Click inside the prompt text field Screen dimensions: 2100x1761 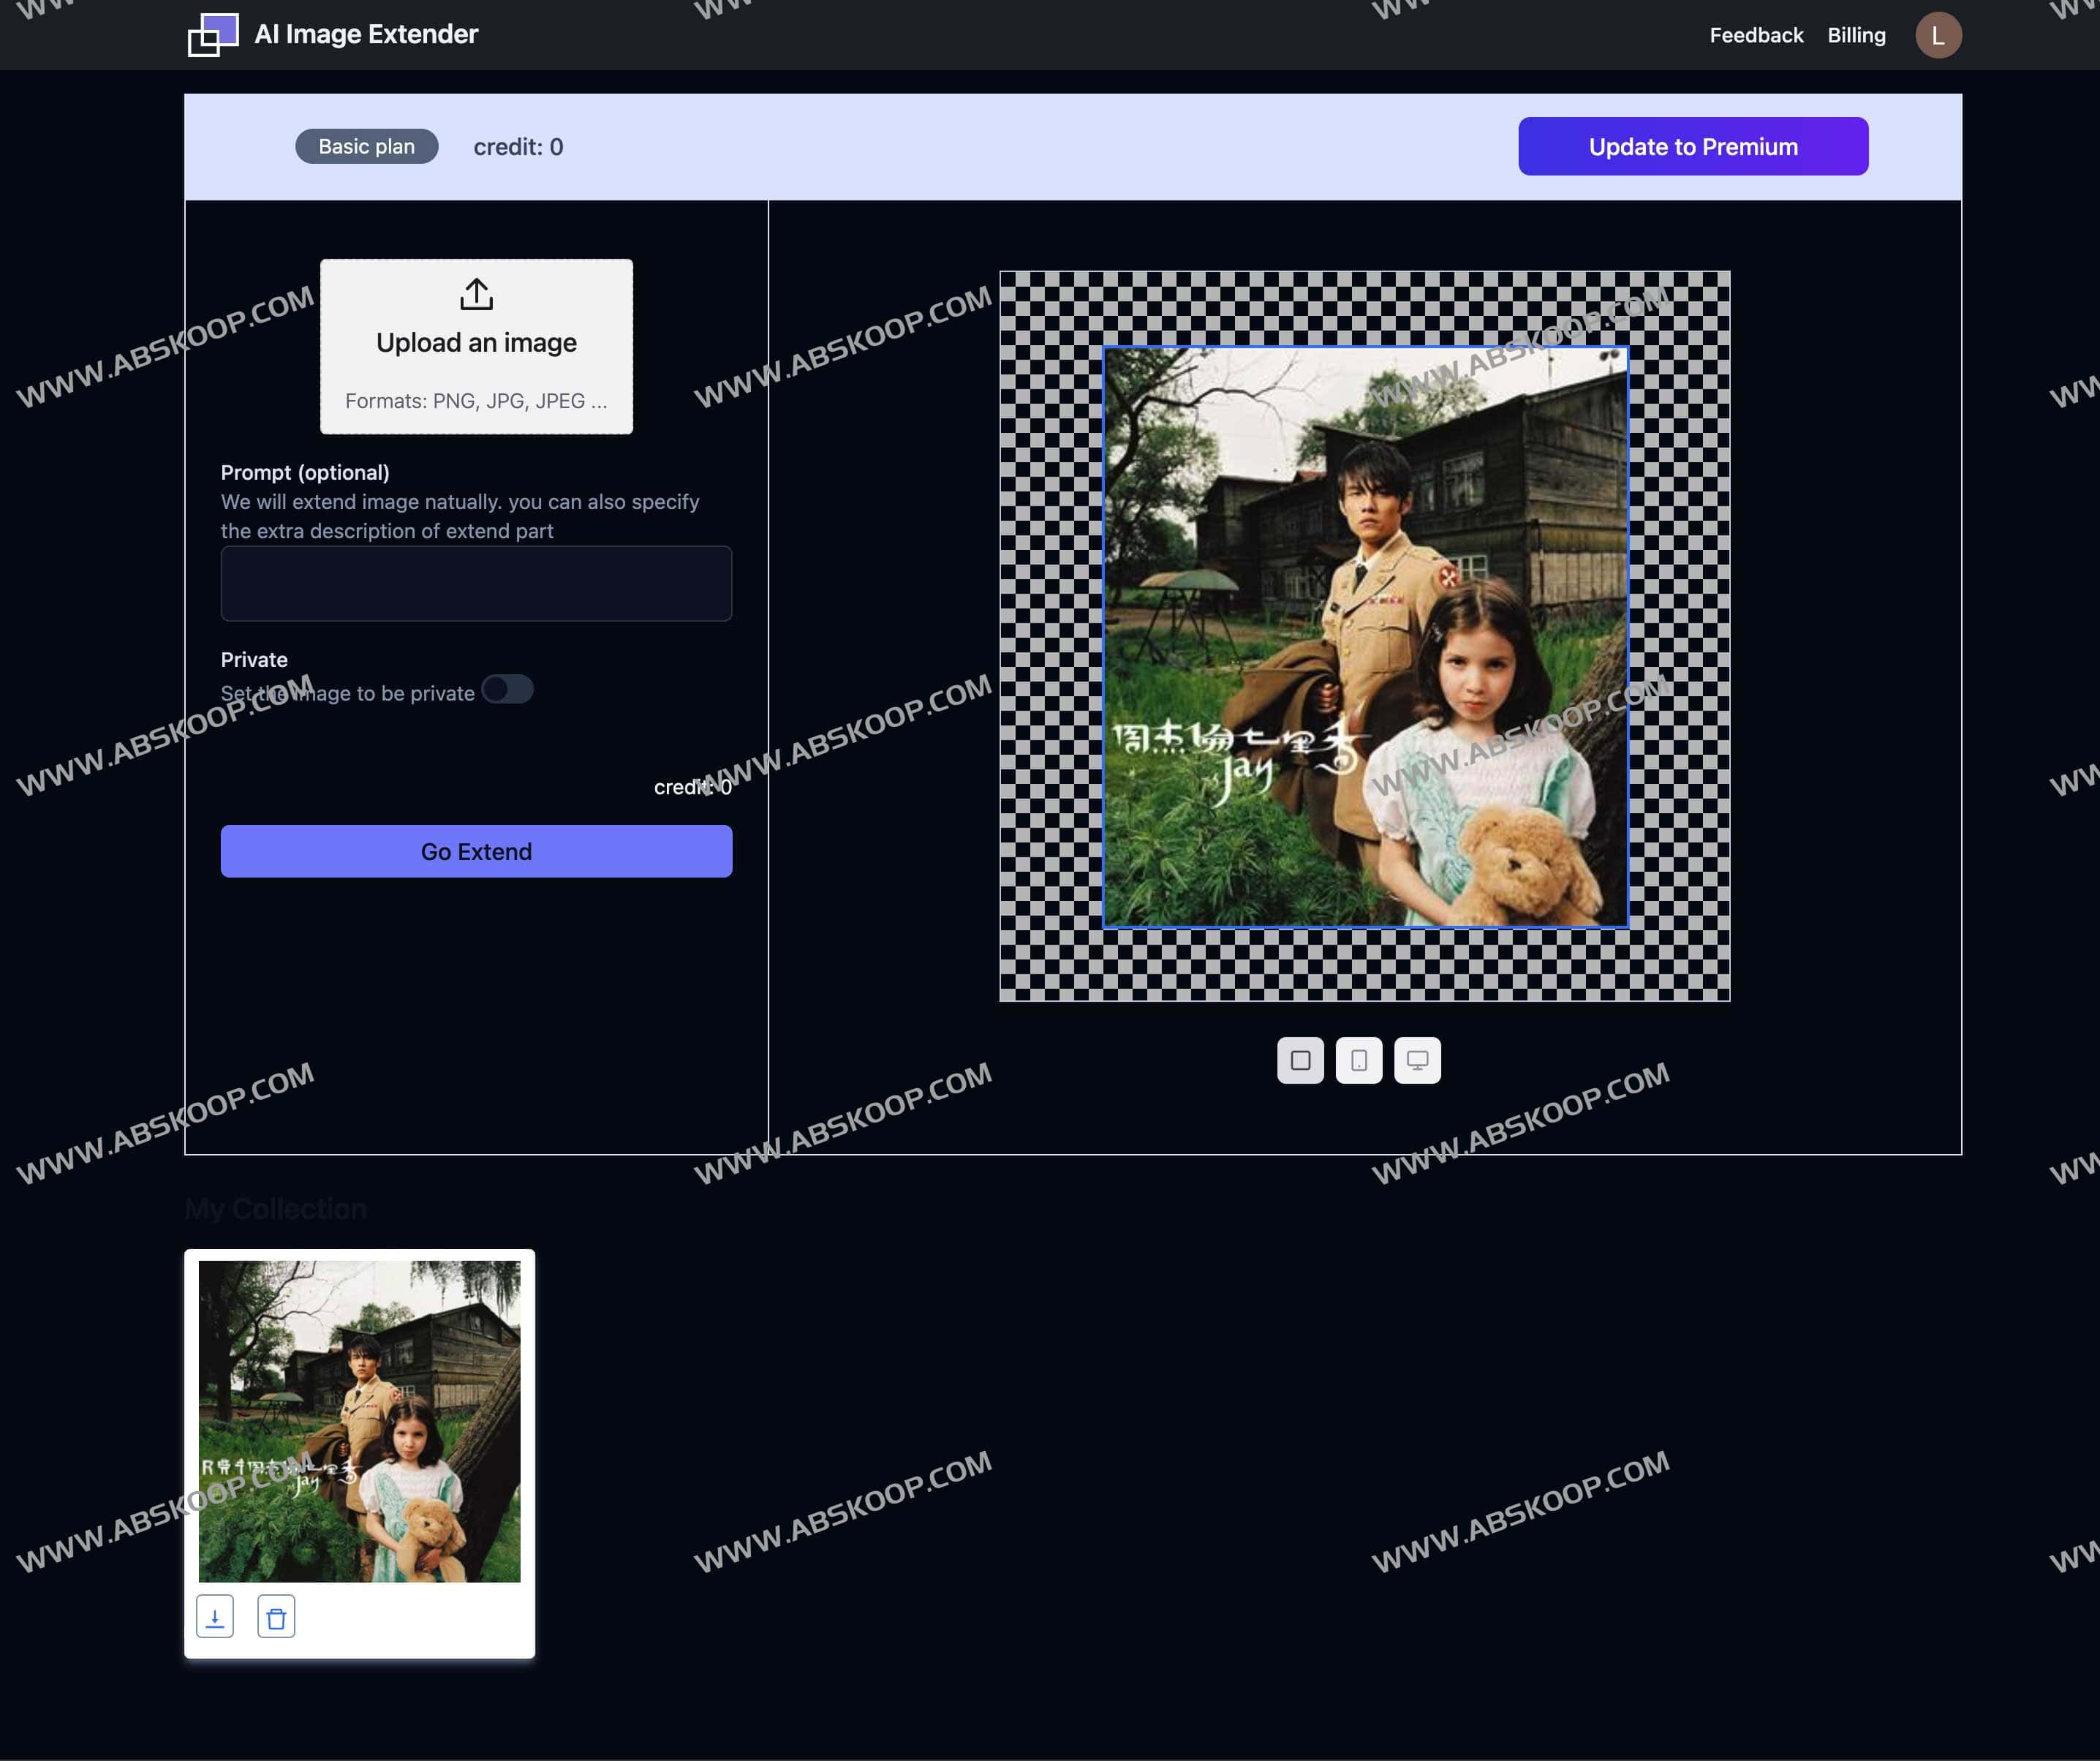476,583
